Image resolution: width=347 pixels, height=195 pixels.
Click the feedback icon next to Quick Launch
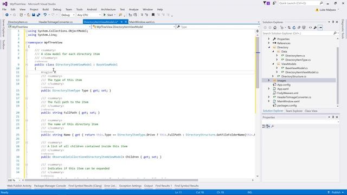[x=274, y=3]
